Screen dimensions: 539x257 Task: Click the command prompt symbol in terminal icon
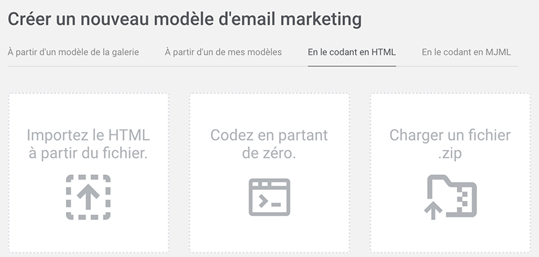pyautogui.click(x=263, y=200)
